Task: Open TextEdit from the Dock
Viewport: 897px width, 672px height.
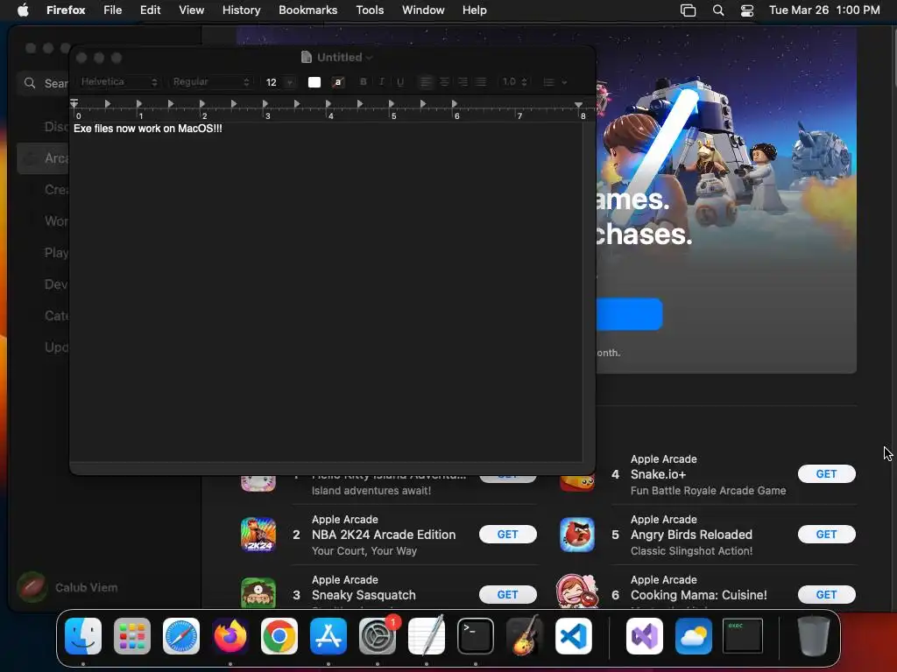Action: tap(427, 636)
